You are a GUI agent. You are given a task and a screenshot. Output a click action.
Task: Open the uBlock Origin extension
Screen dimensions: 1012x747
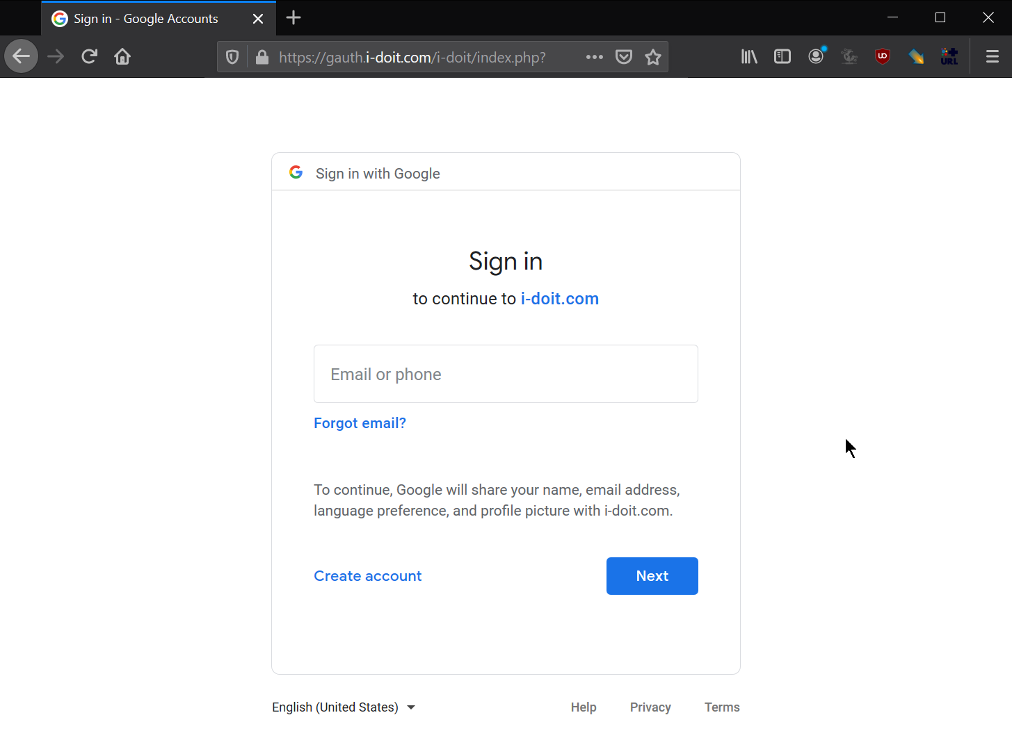click(x=883, y=56)
